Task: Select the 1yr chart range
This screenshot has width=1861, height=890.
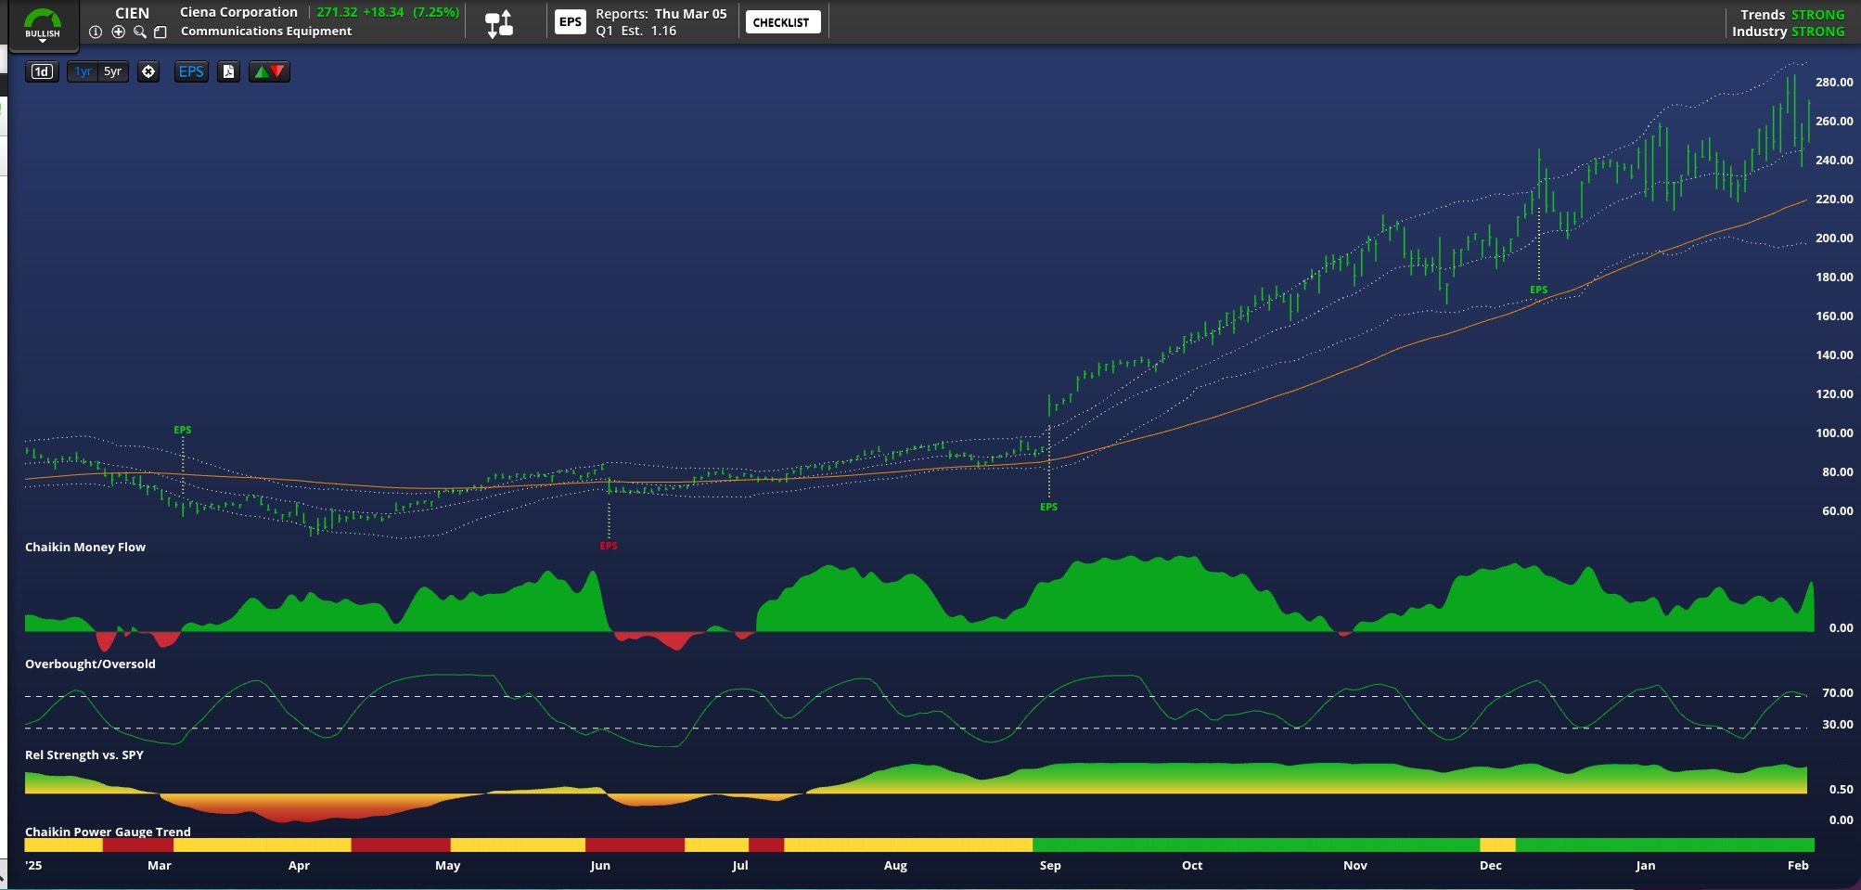Action: 83,71
